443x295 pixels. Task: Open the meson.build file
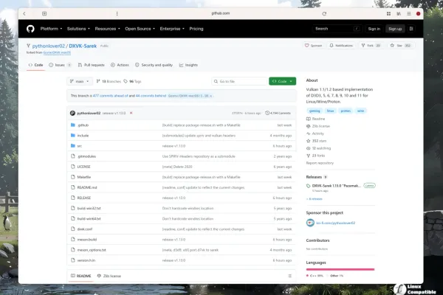tap(87, 240)
